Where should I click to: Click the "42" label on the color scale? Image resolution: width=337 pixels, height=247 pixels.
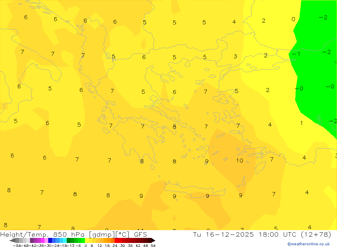pyautogui.click(x=138, y=246)
